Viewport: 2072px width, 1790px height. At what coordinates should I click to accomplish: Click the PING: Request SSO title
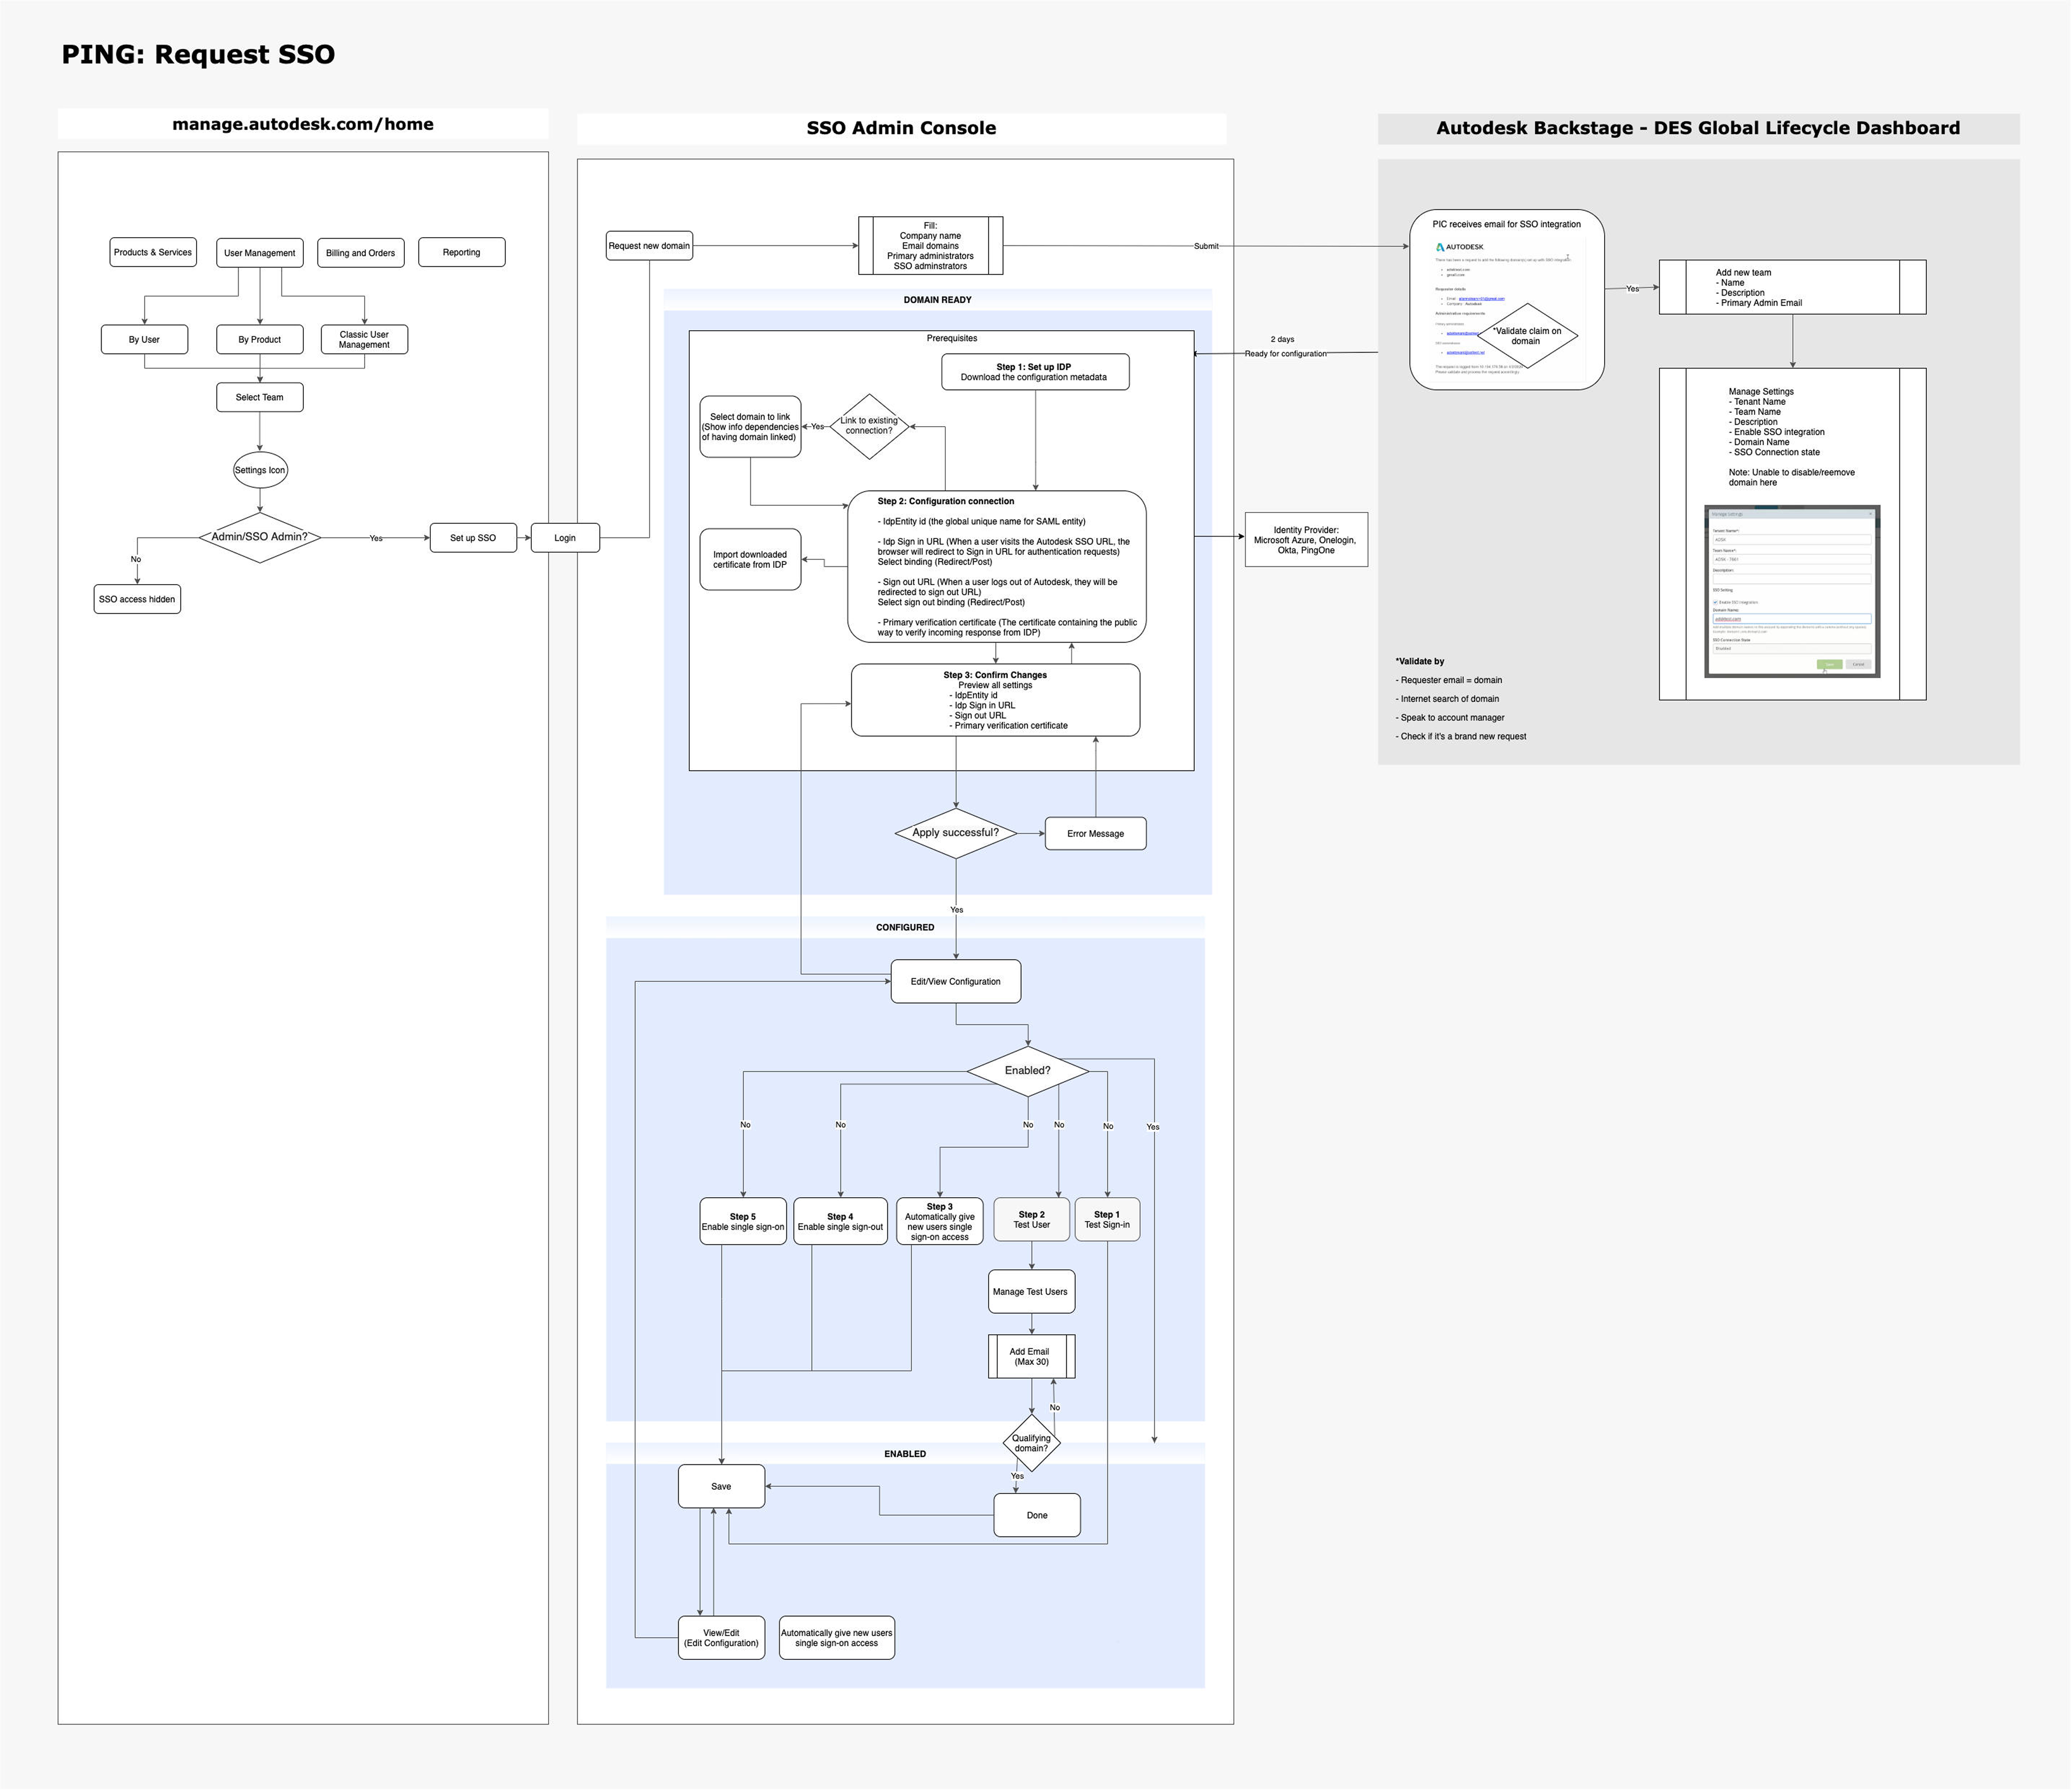[x=198, y=54]
